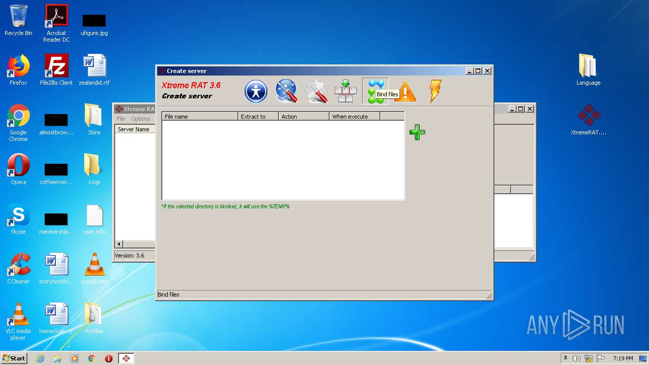
Task: Select membership file on desktop
Action: (x=56, y=224)
